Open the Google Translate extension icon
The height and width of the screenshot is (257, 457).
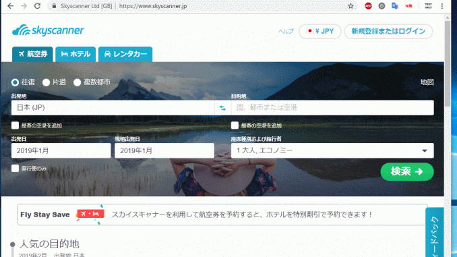395,6
